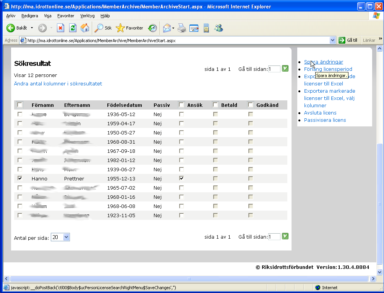
Task: Click the Mail envelope toolbar icon
Action: pos(167,28)
